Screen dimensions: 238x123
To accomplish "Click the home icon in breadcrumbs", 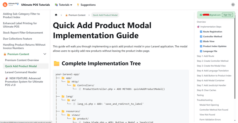I will coord(56,15).
